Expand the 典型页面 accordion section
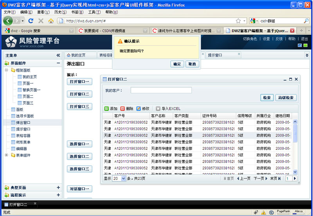Viewport: 313px width, 216px height. 58,188
